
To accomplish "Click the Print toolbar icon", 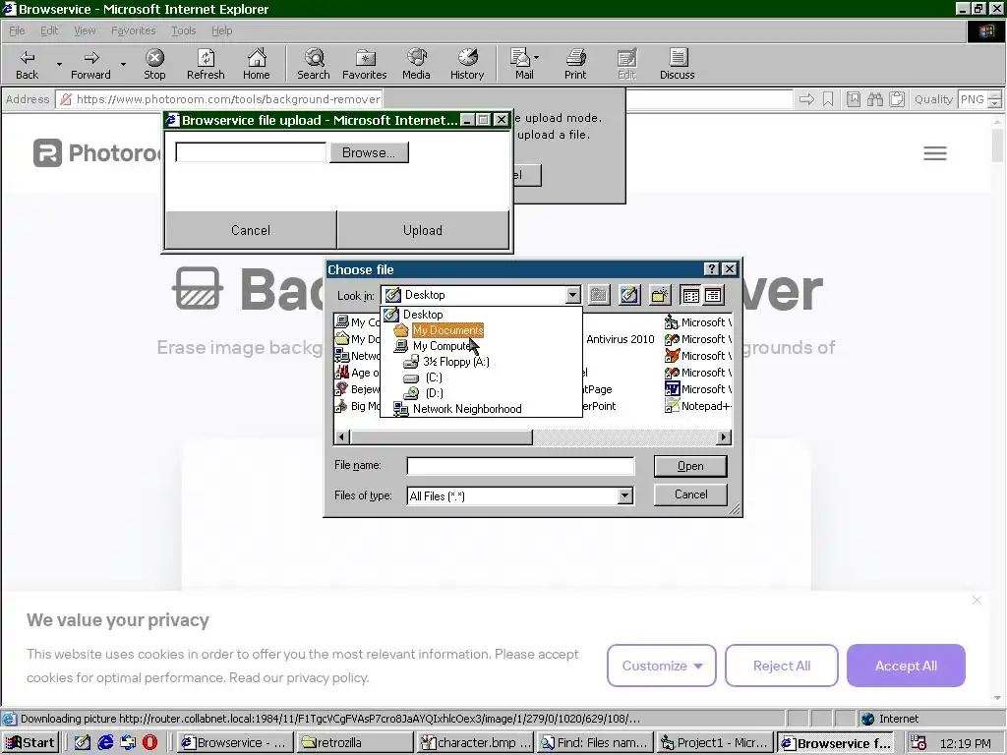I will click(575, 64).
